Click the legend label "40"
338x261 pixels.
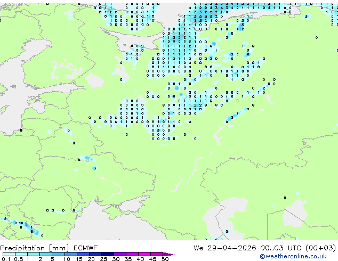point(140,259)
